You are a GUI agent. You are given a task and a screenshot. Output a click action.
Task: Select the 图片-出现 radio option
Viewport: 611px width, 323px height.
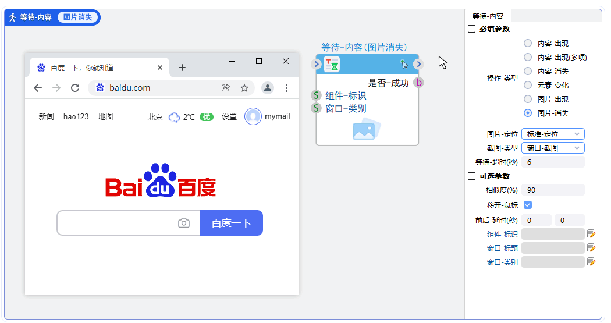point(528,100)
